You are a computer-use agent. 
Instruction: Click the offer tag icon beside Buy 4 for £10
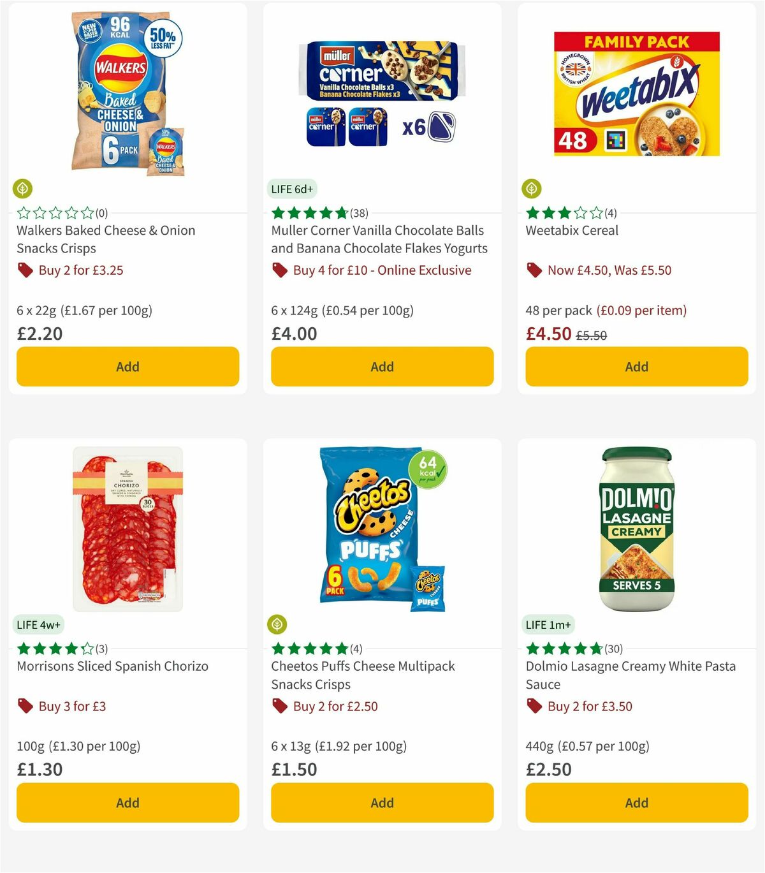[x=279, y=270]
